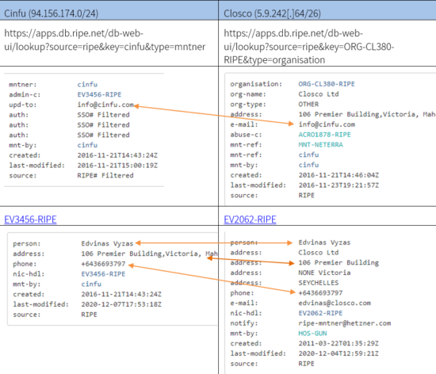Click admin-c EV3456-RIPE link in mntner record

[99, 94]
